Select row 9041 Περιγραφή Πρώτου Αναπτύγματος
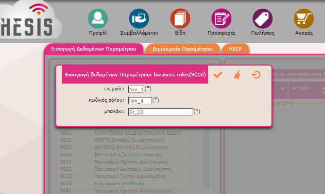The width and height of the screenshot is (325, 194). [x=123, y=191]
